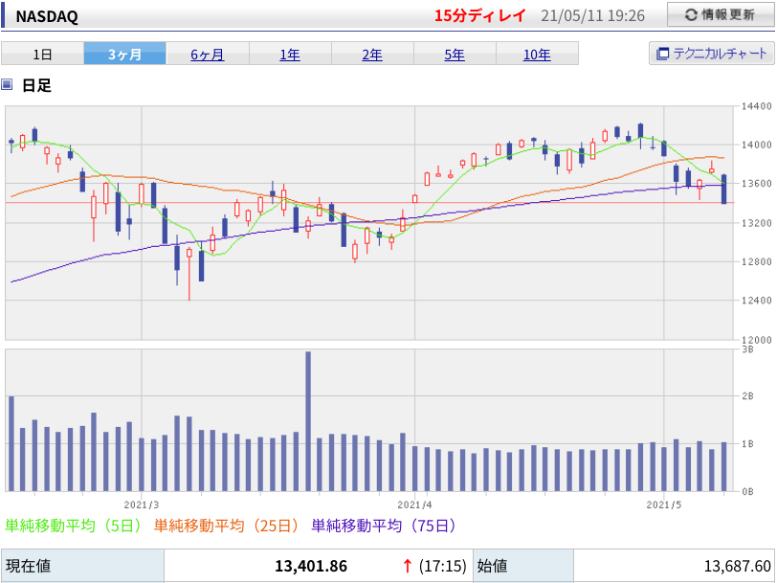Click the 14400 price axis label
This screenshot has height=583, width=777.
point(757,105)
